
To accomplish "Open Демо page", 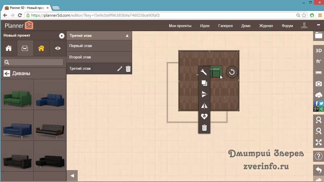I will tap(246, 26).
